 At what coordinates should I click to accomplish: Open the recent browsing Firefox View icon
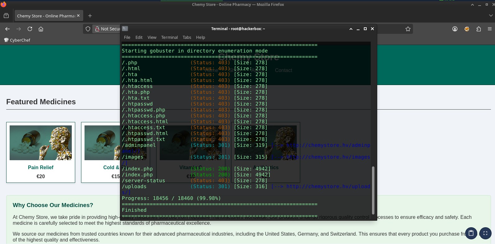point(6,16)
